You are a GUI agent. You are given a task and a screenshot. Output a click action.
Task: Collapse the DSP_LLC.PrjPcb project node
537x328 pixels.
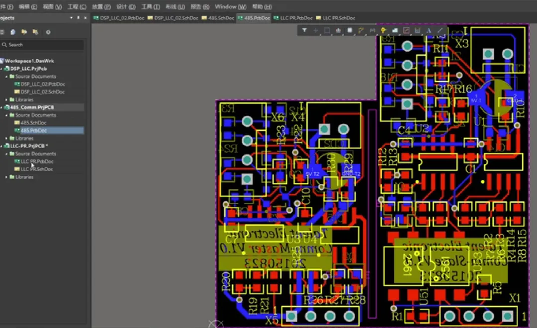point(1,69)
